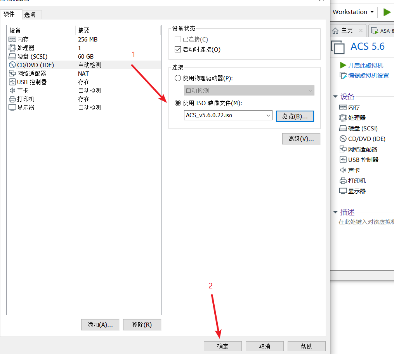The height and width of the screenshot is (354, 394).
Task: Click the green power-on toolbar icon
Action: pos(387,12)
